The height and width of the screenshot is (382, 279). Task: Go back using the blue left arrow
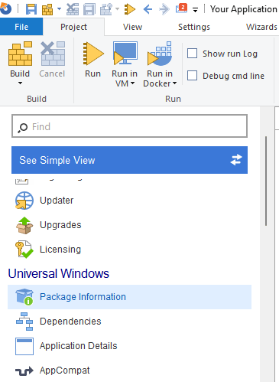point(148,9)
